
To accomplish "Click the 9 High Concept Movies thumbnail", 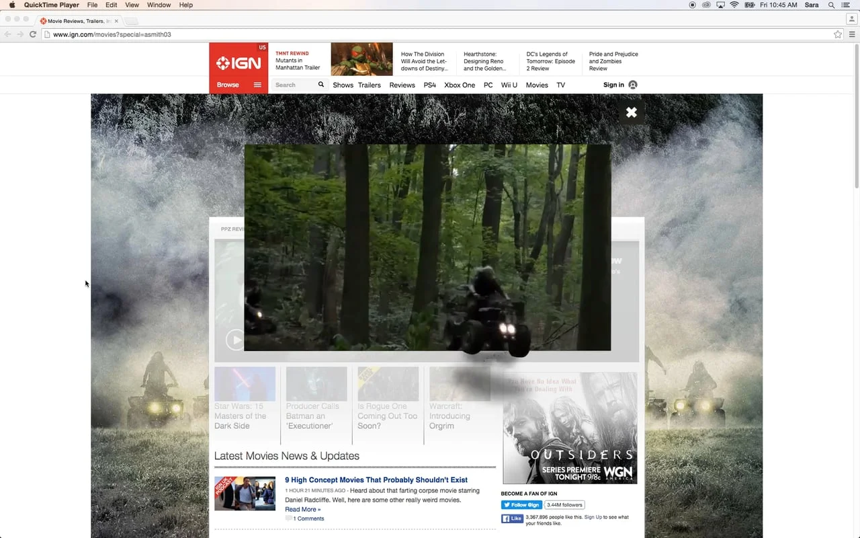I will pyautogui.click(x=245, y=494).
